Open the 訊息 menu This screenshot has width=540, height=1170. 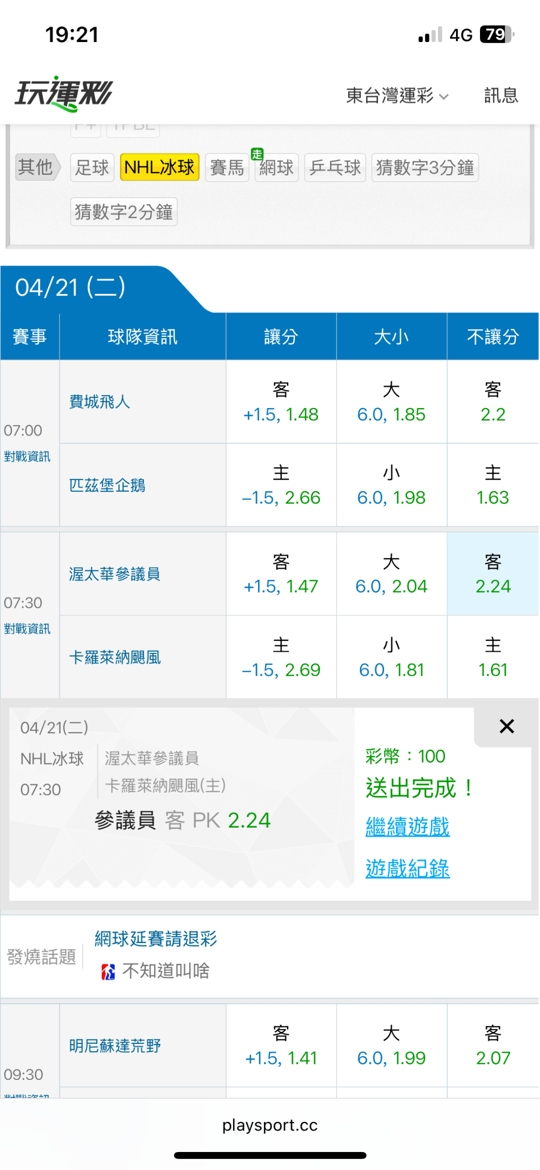[x=500, y=95]
